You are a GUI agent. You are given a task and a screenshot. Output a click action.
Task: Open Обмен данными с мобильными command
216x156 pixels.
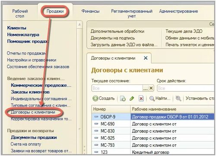190,38
